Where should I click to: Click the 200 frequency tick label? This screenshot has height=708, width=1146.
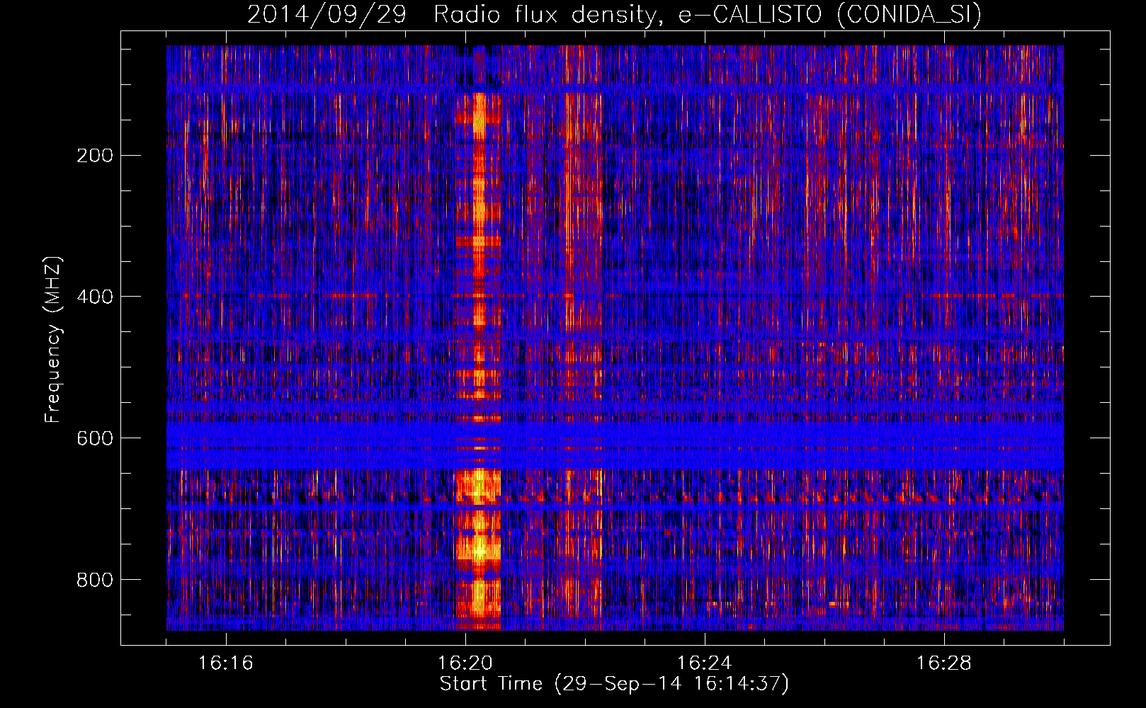point(95,156)
